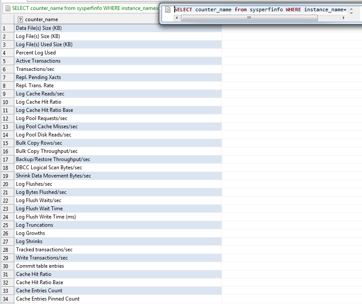This screenshot has height=304, width=362.
Task: Click the document icon in the query popup
Action: coord(168,9)
